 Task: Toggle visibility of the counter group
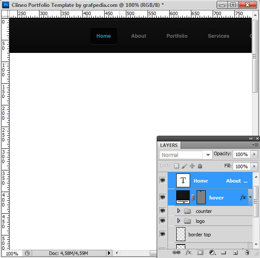[x=162, y=211]
